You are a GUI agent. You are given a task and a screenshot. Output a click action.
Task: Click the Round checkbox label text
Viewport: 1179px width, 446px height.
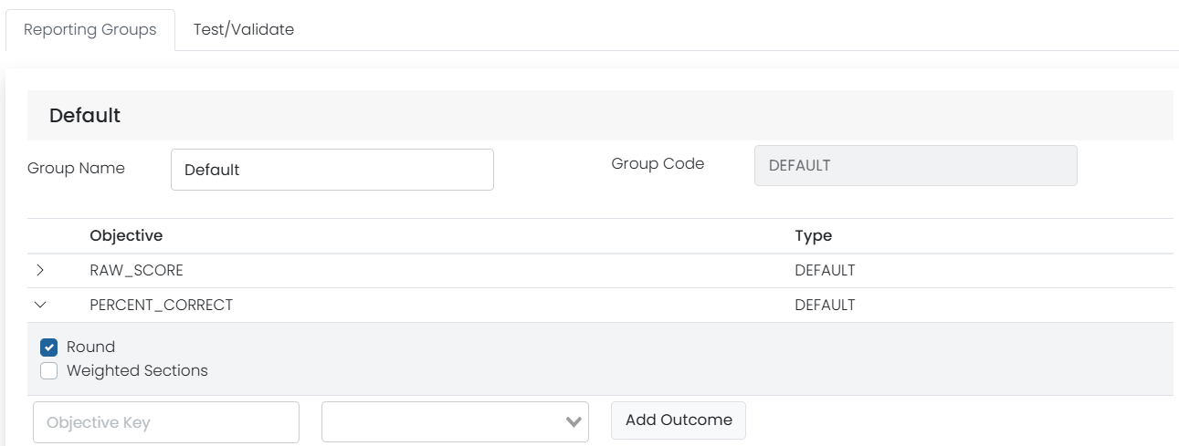[x=90, y=347]
